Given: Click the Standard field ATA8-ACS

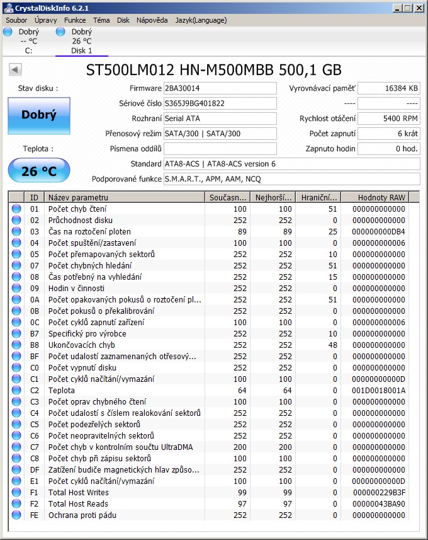Looking at the screenshot, I should pyautogui.click(x=292, y=164).
